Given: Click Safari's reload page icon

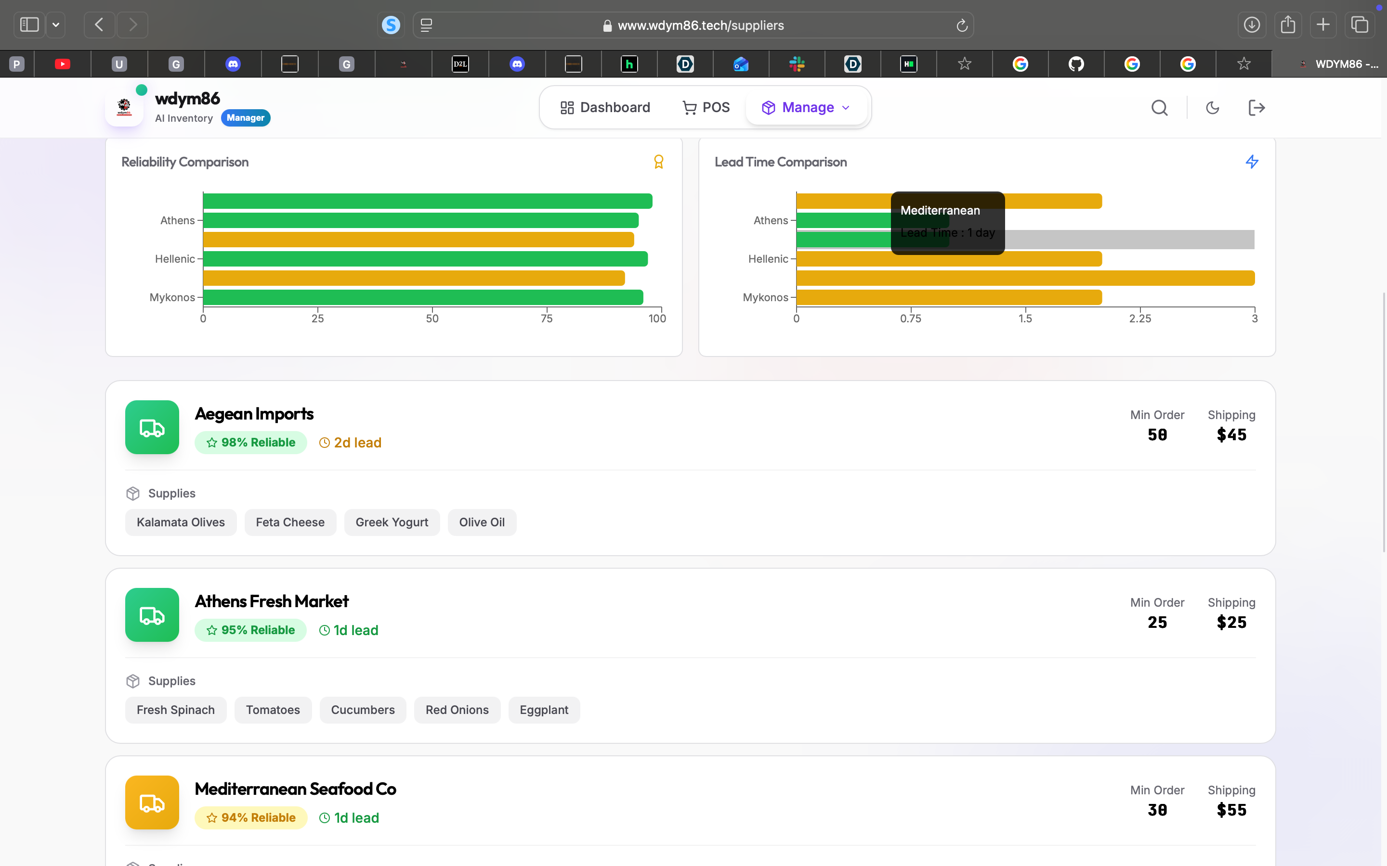Looking at the screenshot, I should pyautogui.click(x=962, y=25).
